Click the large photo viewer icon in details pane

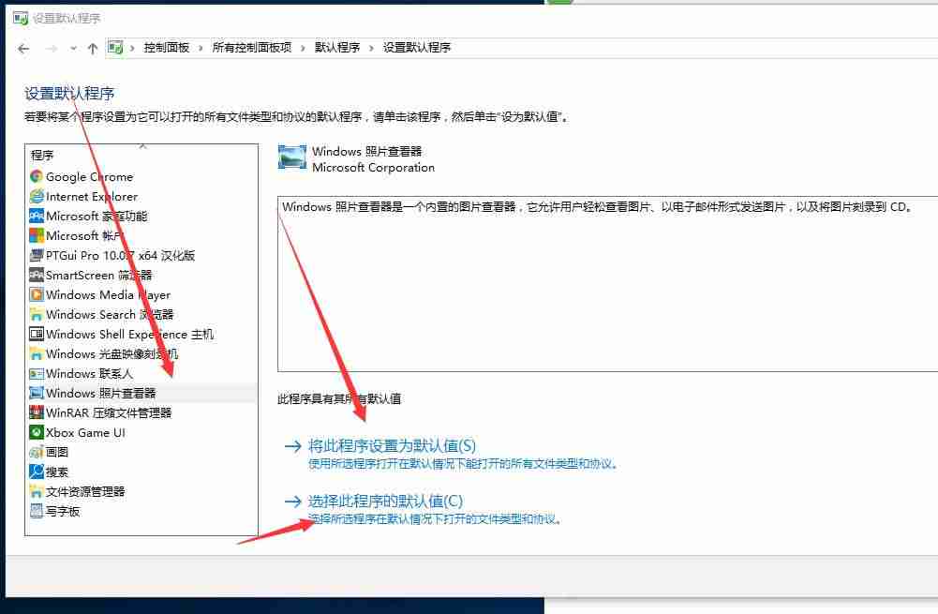(292, 158)
